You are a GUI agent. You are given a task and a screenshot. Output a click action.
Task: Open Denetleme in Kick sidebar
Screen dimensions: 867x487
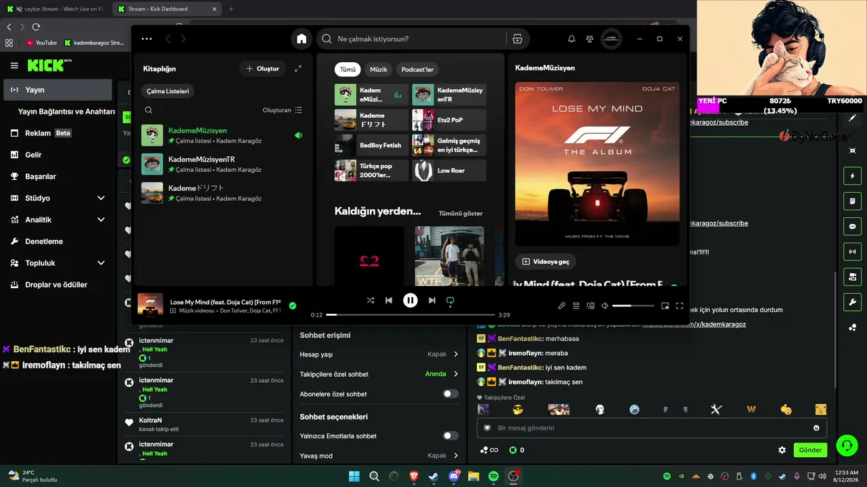(x=58, y=241)
